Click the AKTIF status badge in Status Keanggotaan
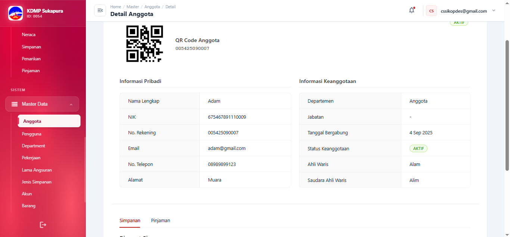This screenshot has width=510, height=237. (418, 148)
